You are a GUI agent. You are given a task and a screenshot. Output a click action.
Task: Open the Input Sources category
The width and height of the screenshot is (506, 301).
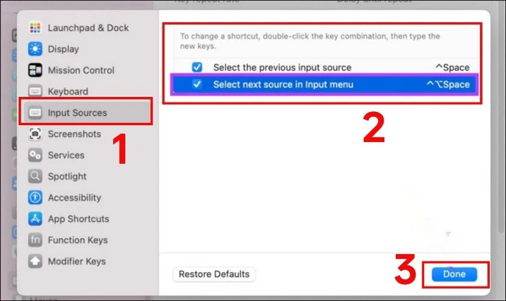point(86,112)
